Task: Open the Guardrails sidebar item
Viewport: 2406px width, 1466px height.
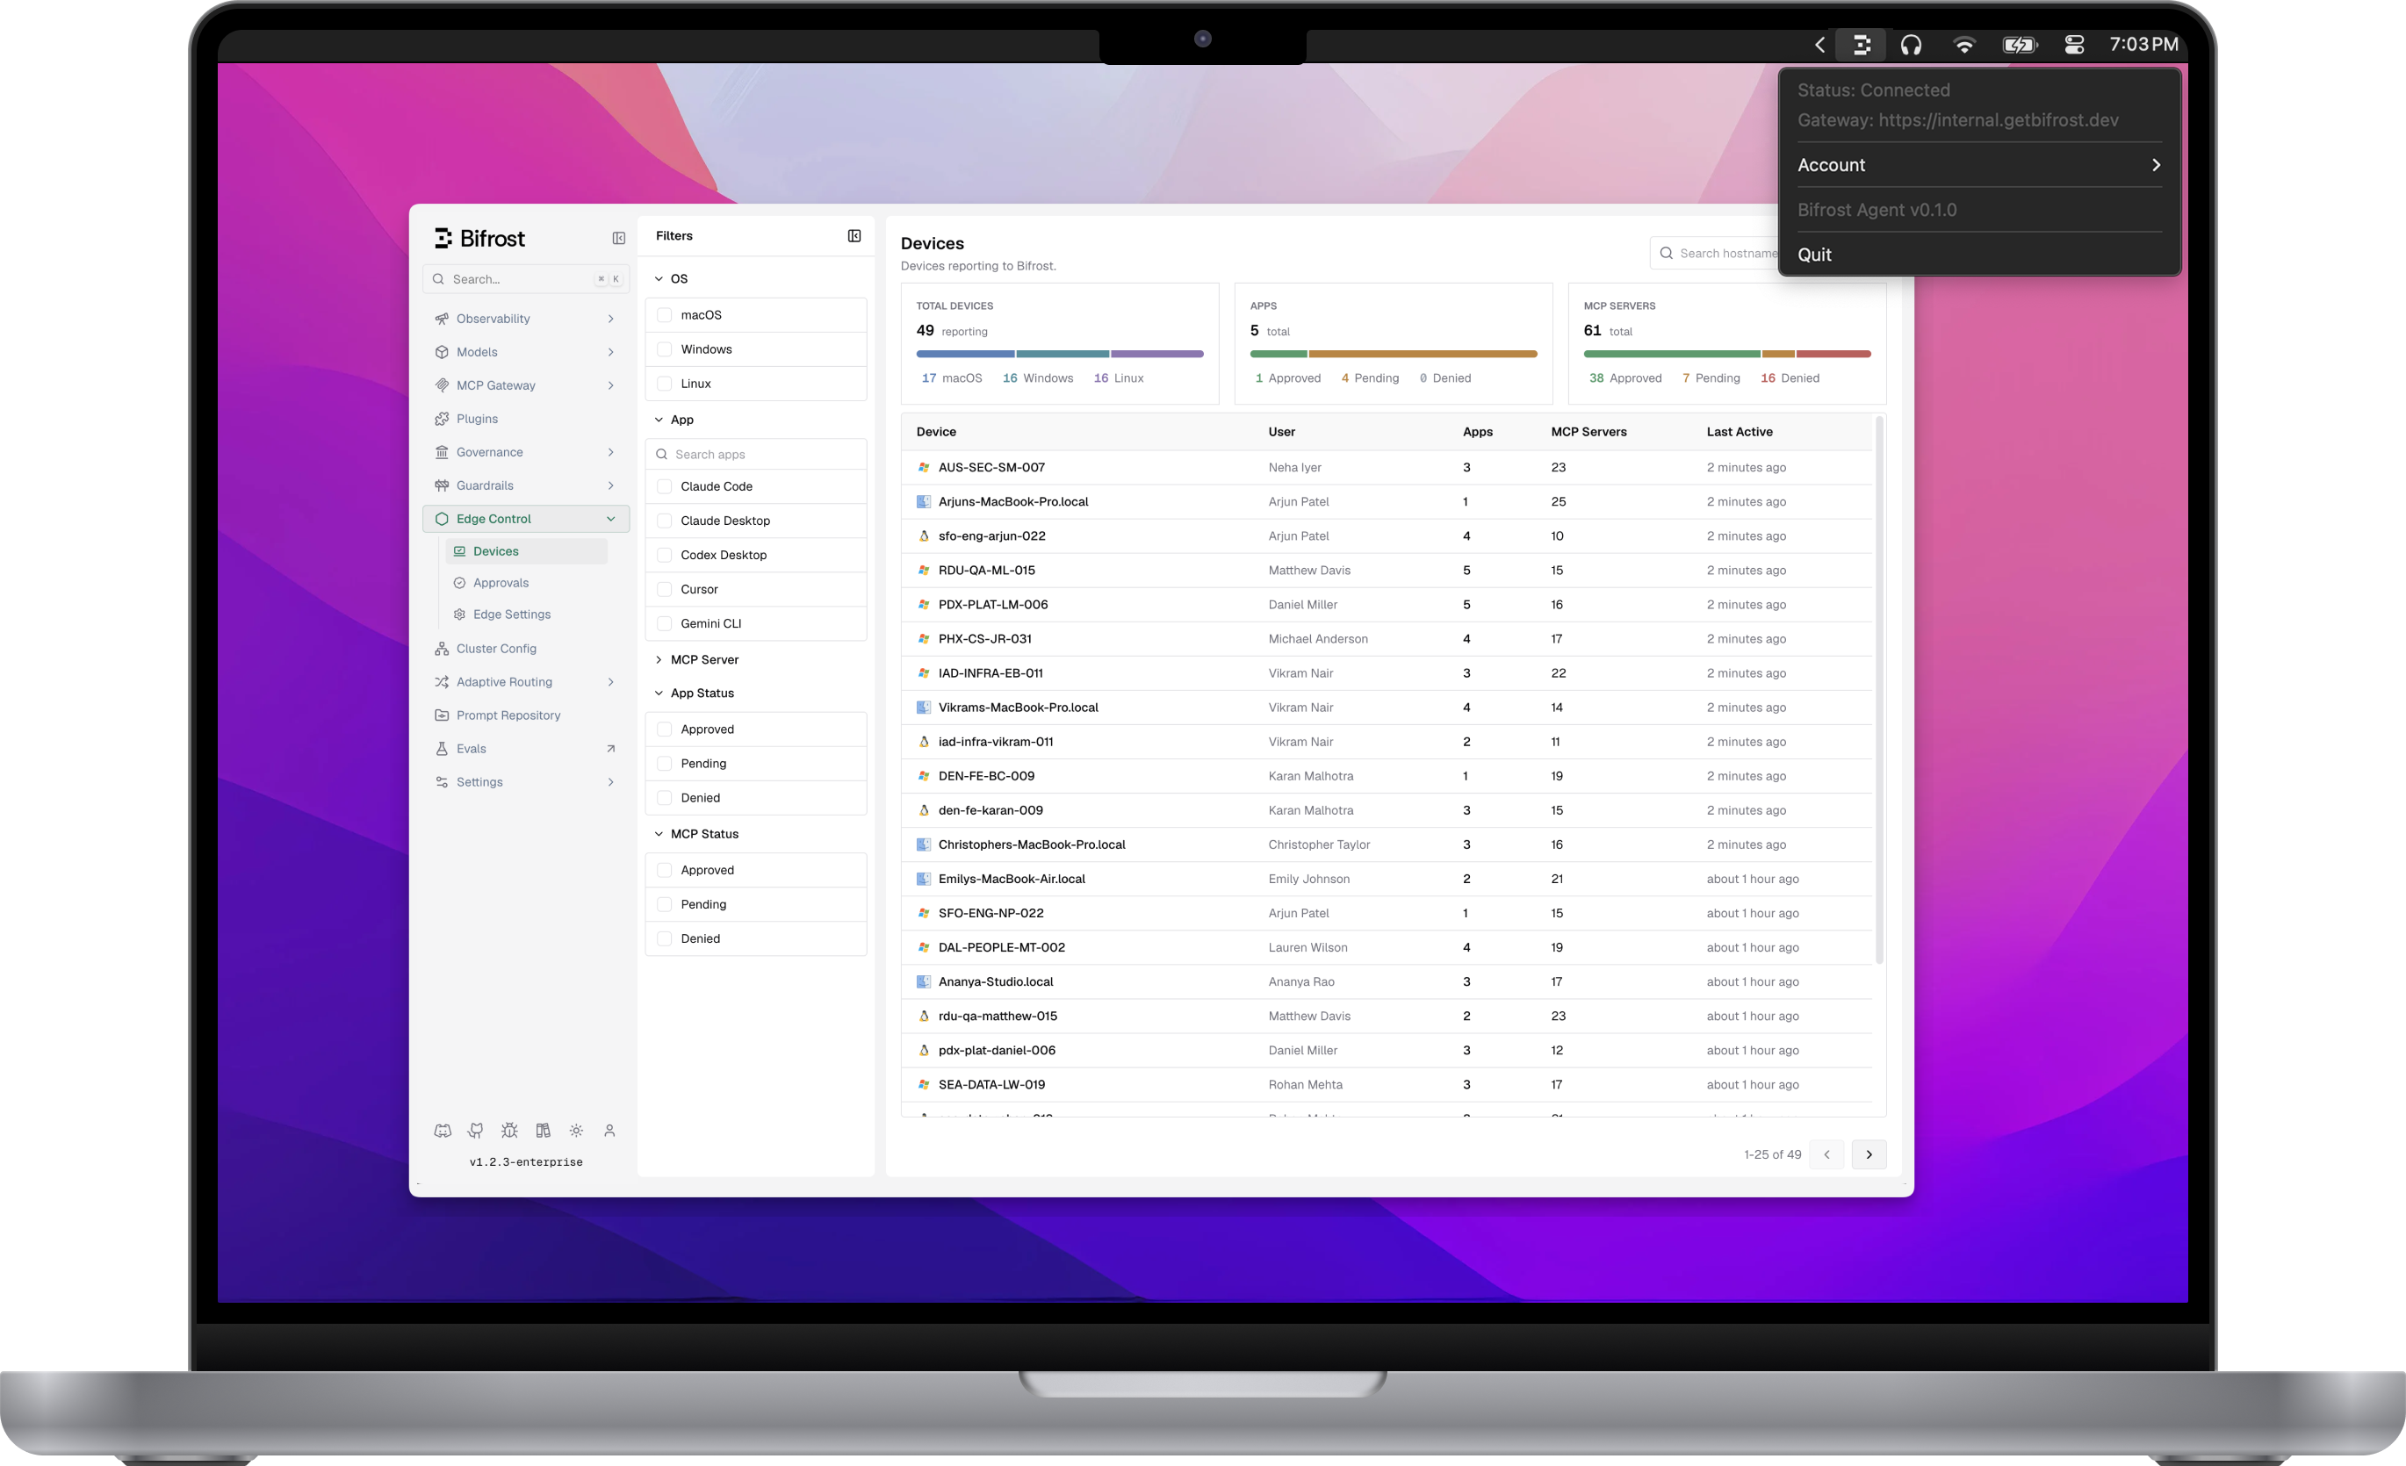Action: [x=525, y=485]
